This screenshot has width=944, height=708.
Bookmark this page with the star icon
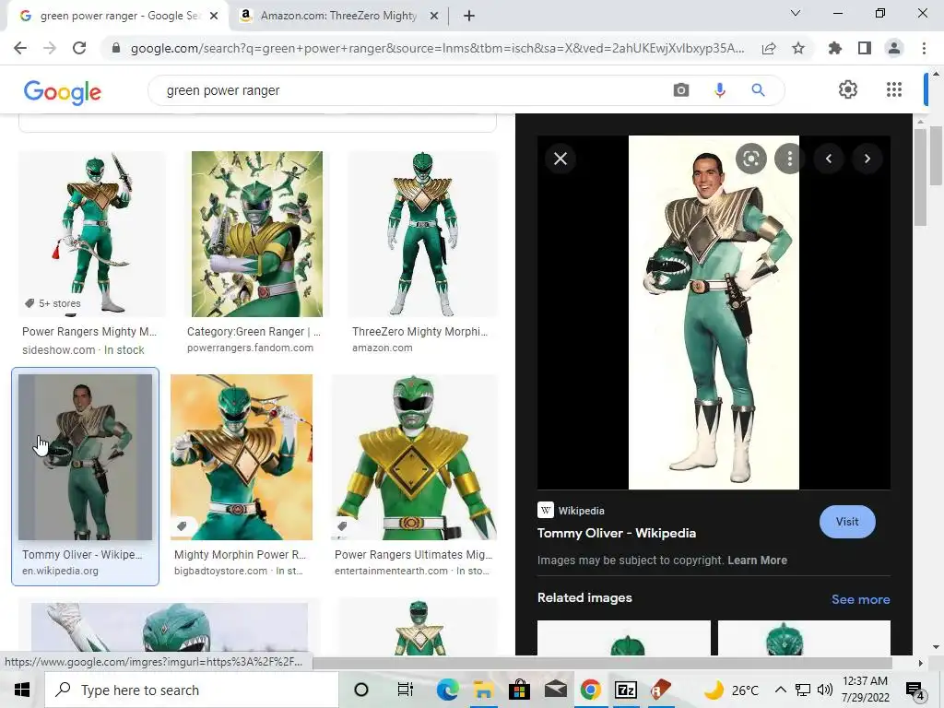798,48
